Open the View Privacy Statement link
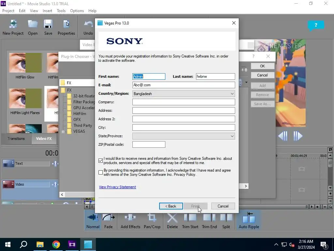 click(117, 187)
